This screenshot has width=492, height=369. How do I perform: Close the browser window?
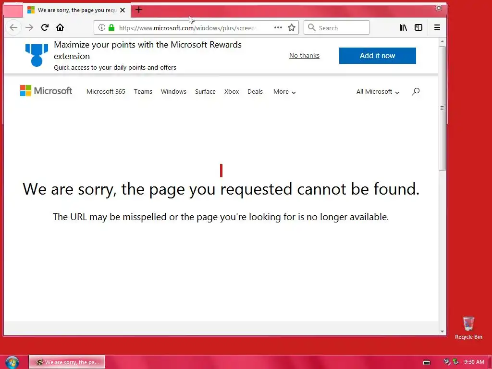pyautogui.click(x=439, y=8)
